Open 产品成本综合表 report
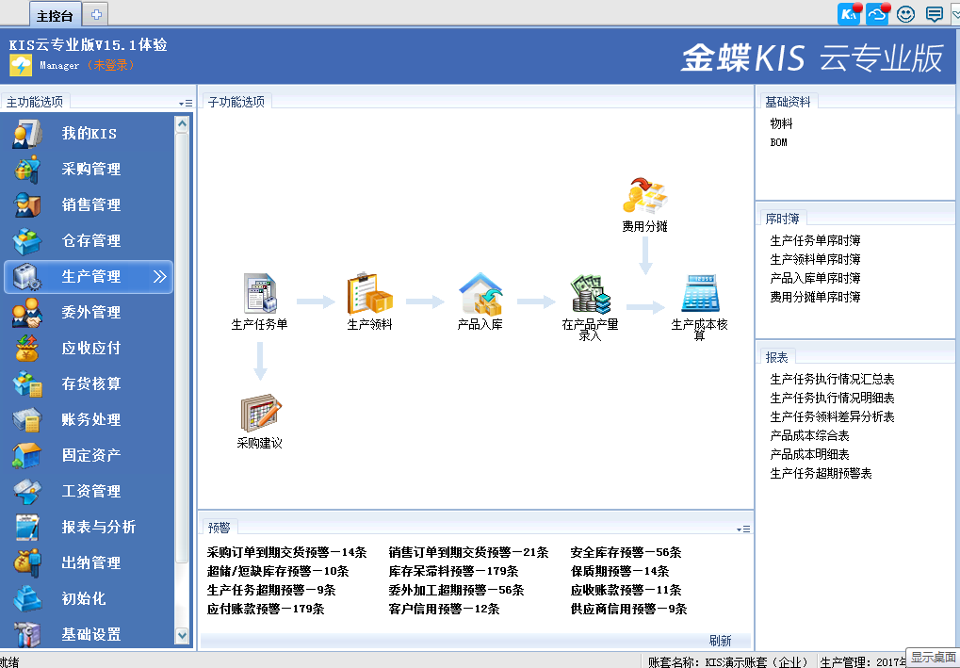This screenshot has height=668, width=960. pyautogui.click(x=809, y=436)
